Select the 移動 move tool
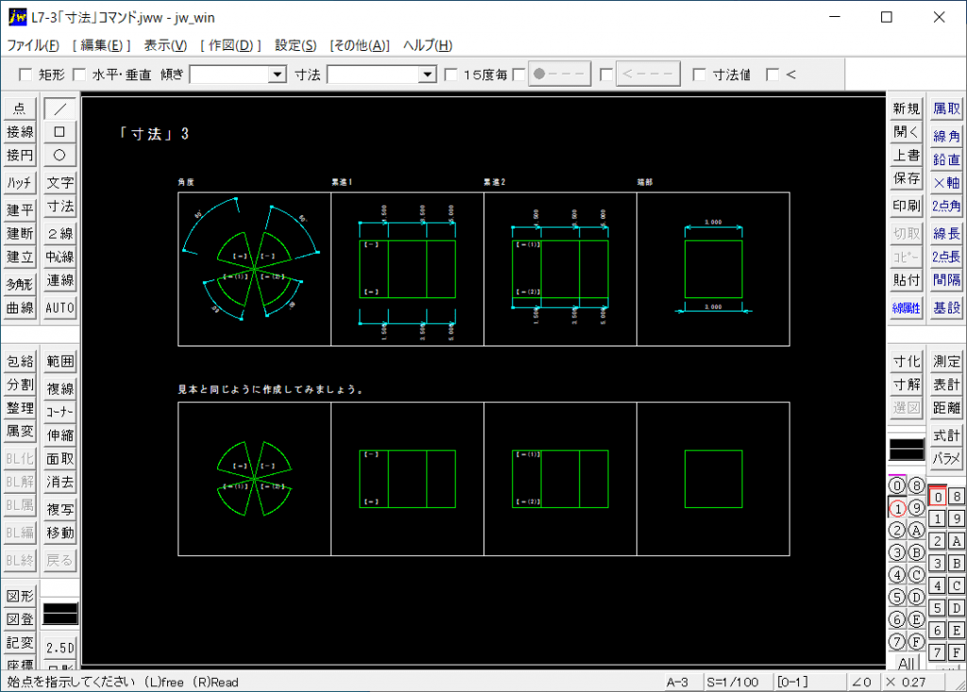Image resolution: width=967 pixels, height=692 pixels. [59, 532]
